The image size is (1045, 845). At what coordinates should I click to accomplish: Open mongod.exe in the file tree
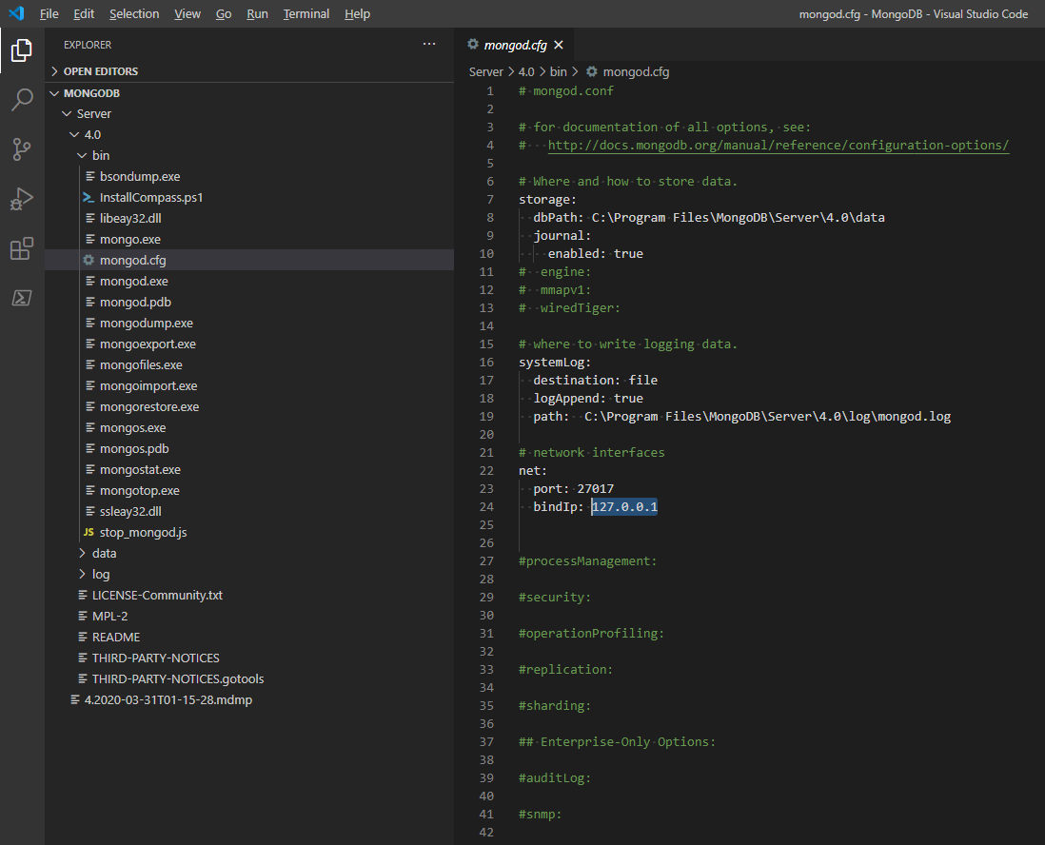249,281
